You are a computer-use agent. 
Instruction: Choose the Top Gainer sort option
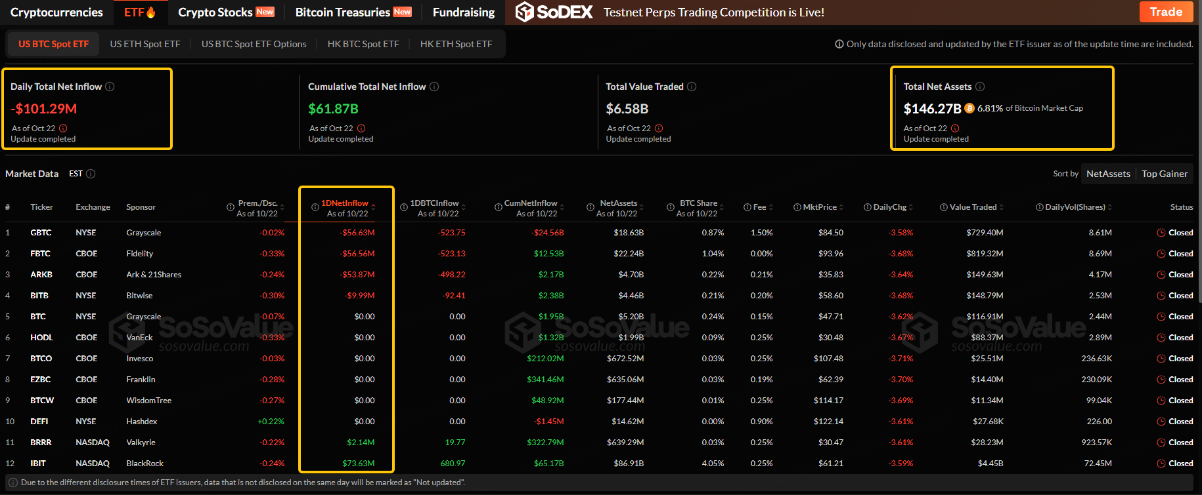coord(1165,174)
